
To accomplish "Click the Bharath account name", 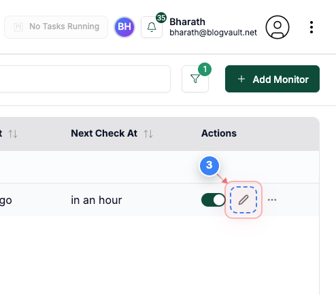I will pyautogui.click(x=187, y=22).
